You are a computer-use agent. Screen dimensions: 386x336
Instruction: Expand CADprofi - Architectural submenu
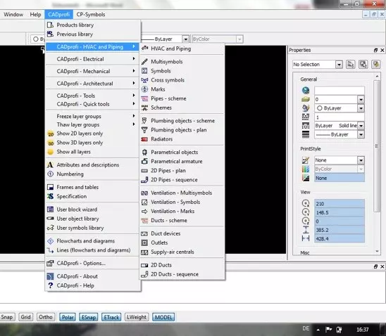pyautogui.click(x=92, y=84)
